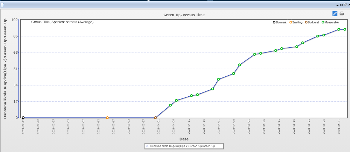Maximize the chart window
The image size is (350, 152).
[x=341, y=5]
